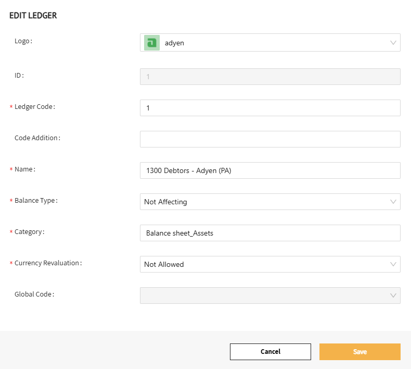Viewport: 411px width, 369px height.
Task: Open the Logo dropdown showing adyen
Action: (271, 43)
